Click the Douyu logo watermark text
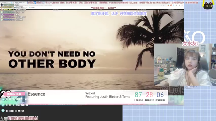The width and height of the screenshot is (216, 121). [x=4, y=118]
